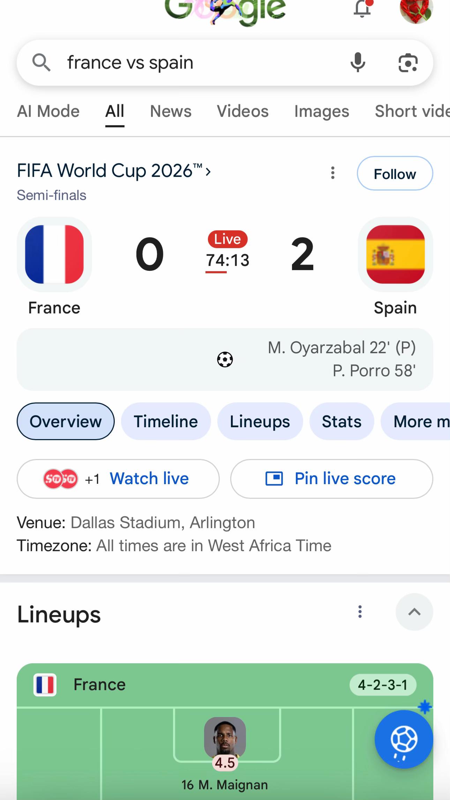Viewport: 450px width, 800px height.
Task: Open Google Lens camera search
Action: click(408, 63)
